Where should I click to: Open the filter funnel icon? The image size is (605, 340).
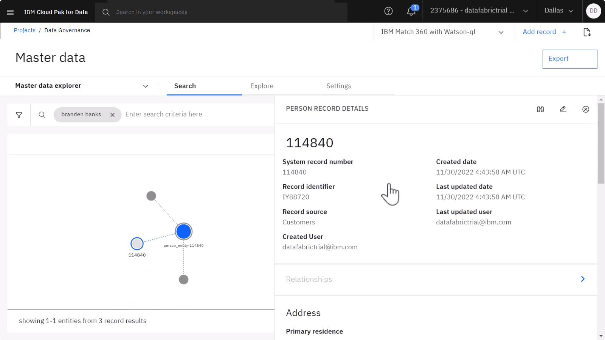tap(19, 115)
